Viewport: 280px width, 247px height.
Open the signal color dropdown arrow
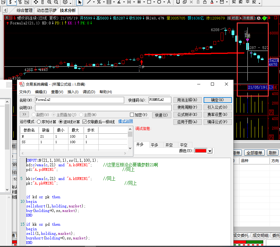(x=210, y=151)
